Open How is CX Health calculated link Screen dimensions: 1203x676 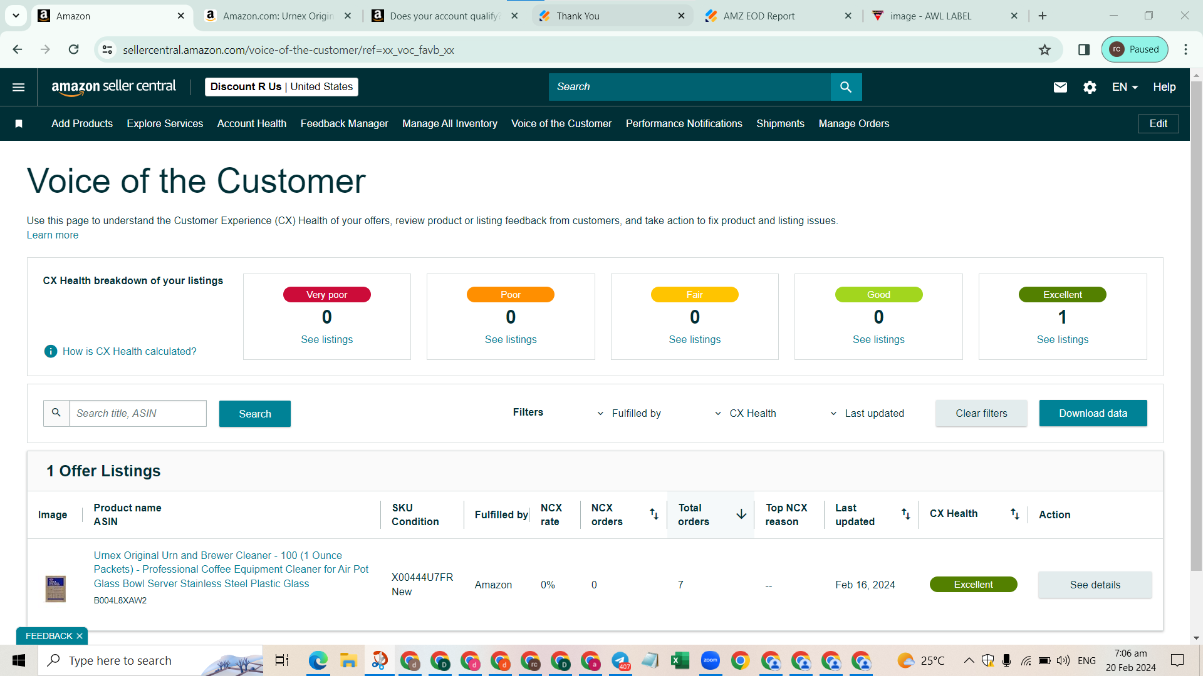point(129,352)
